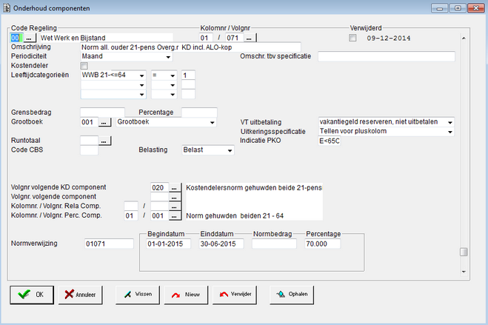
Task: Maximize the Onderhoud componenten window
Action: [458, 8]
